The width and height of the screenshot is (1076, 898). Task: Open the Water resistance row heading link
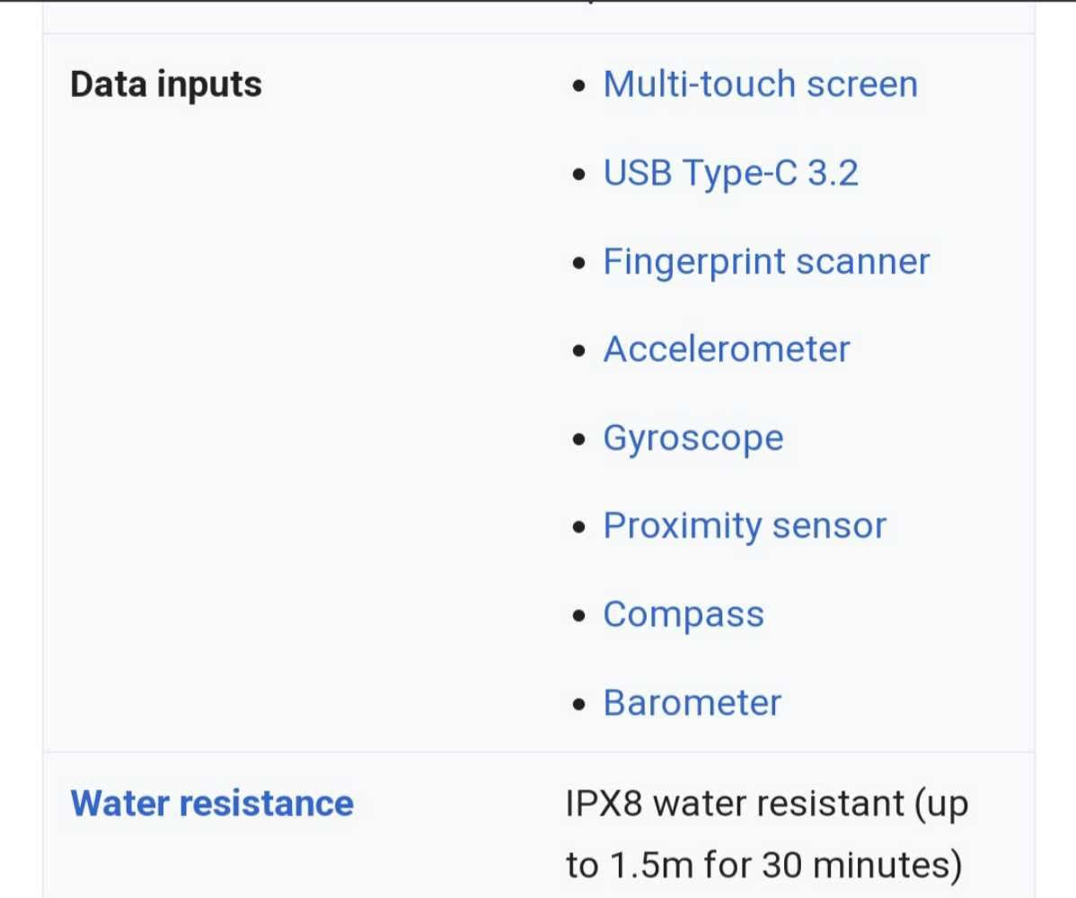[212, 803]
